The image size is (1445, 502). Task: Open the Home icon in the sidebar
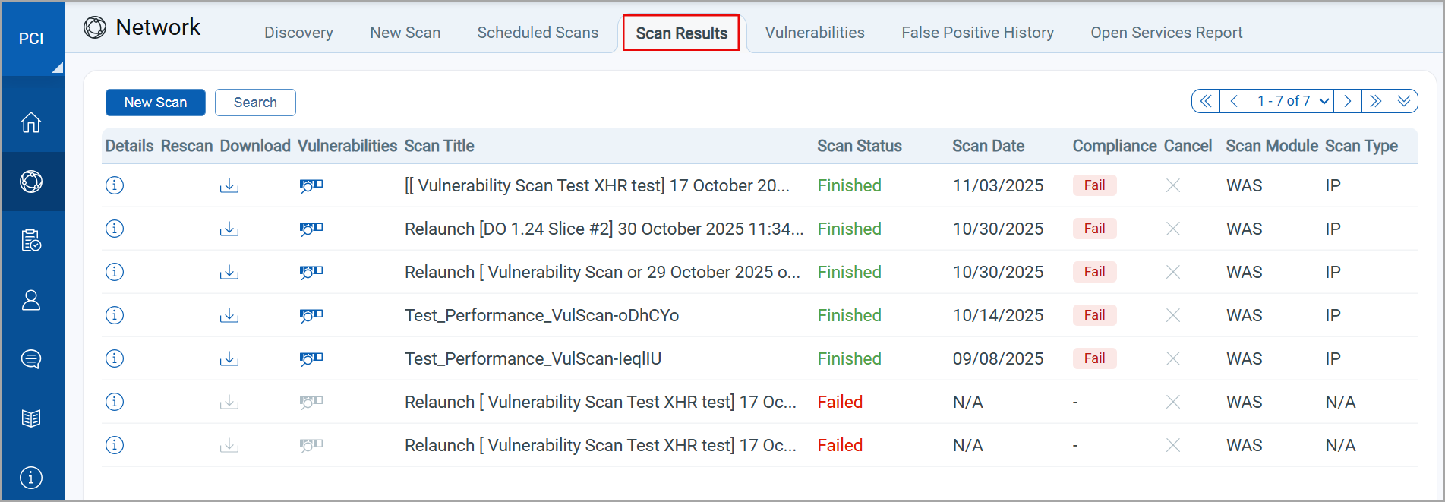[31, 122]
